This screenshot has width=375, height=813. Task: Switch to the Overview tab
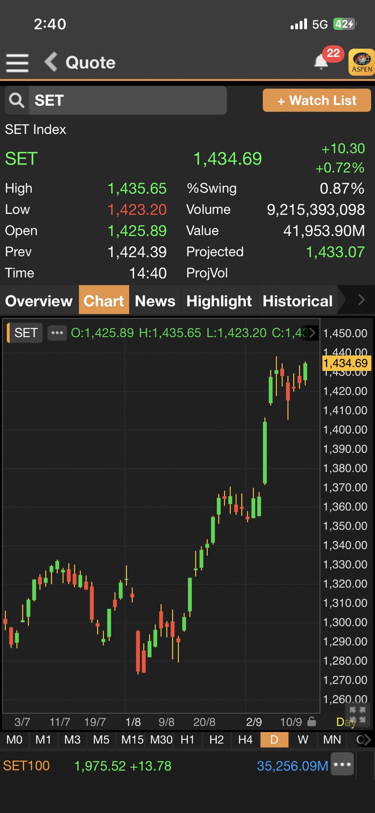click(39, 301)
